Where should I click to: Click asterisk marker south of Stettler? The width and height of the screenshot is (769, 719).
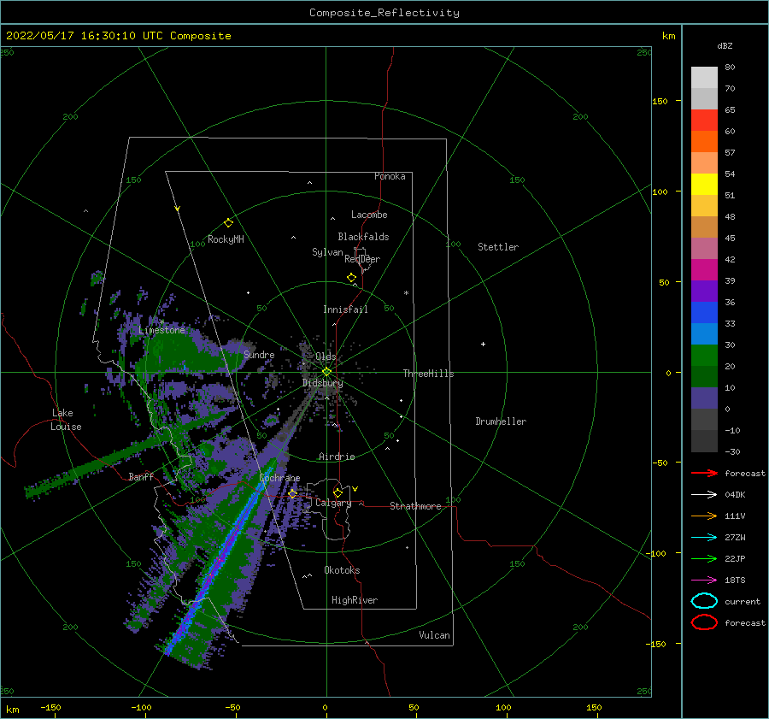tap(406, 293)
